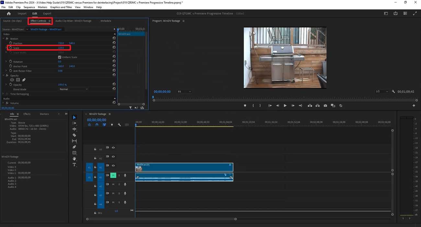The width and height of the screenshot is (421, 227).
Task: Toggle Uniform Scale checkbox
Action: coord(60,57)
